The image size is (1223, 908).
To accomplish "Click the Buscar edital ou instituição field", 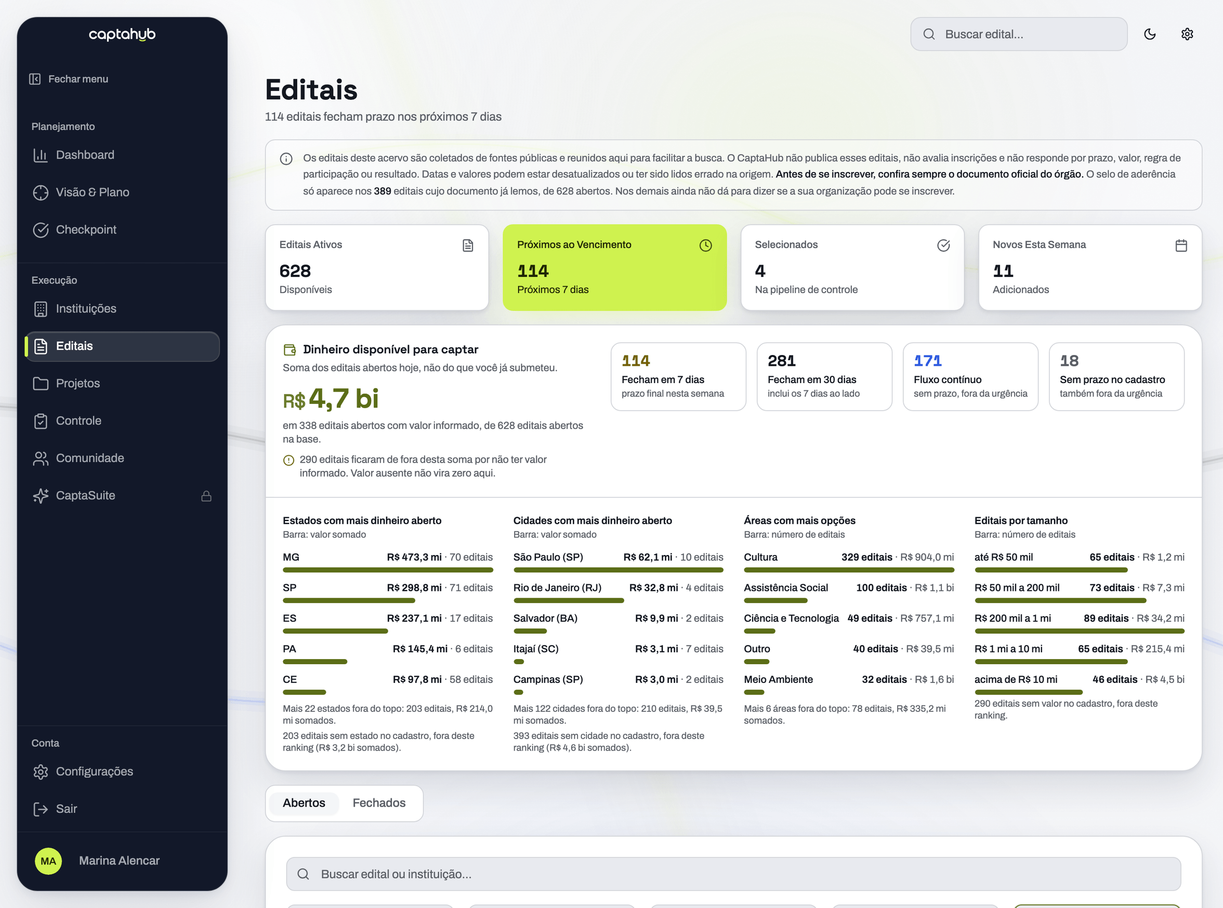I will (x=734, y=874).
